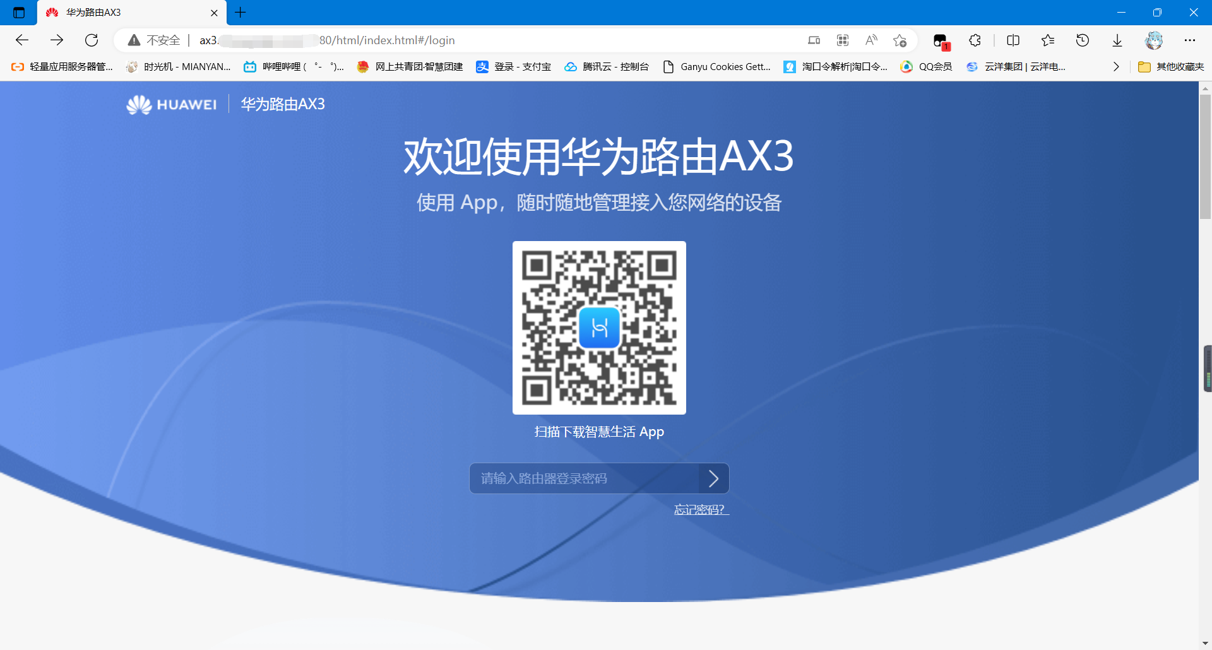The height and width of the screenshot is (650, 1212).
Task: Open the Settings and more menu
Action: coord(1190,40)
